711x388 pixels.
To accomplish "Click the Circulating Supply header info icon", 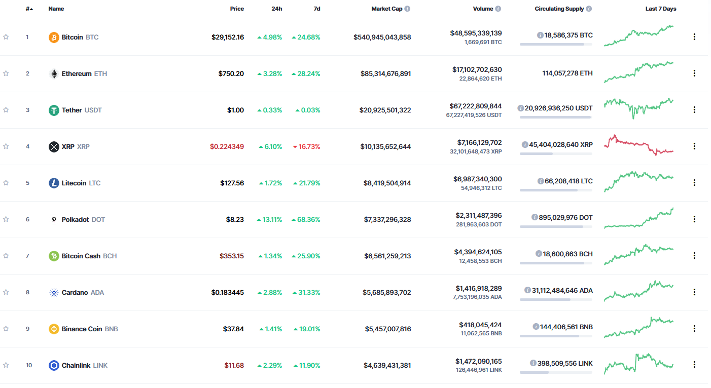I will (589, 9).
